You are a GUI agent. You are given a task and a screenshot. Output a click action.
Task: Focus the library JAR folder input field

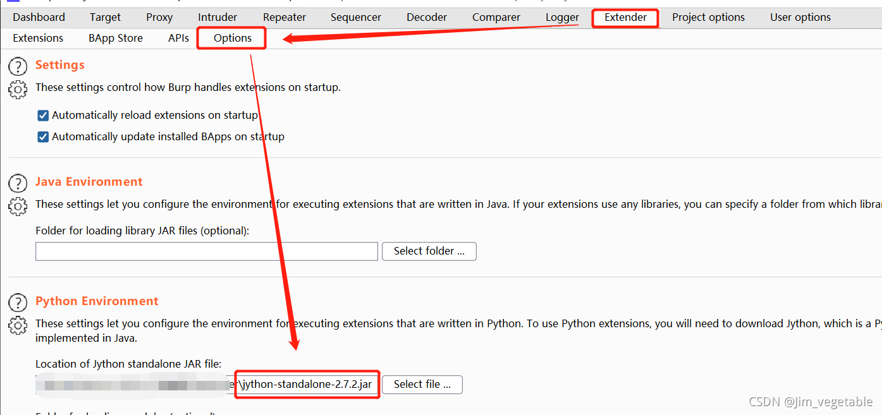pos(206,251)
